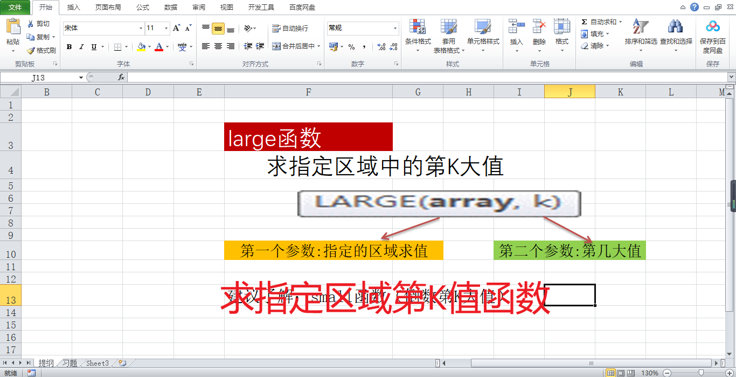Open the File (文件) tab
The image size is (736, 377).
(15, 8)
